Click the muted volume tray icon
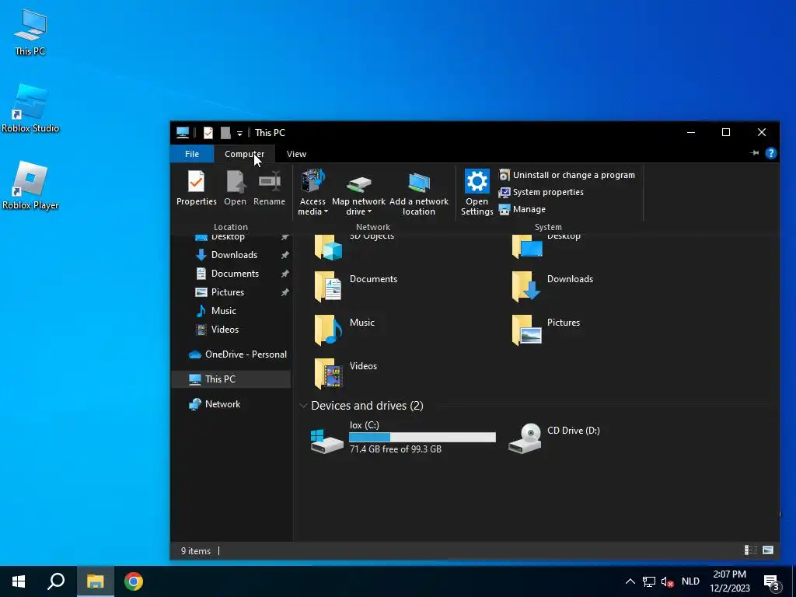 pos(668,581)
